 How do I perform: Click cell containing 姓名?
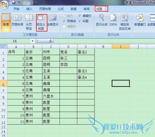(x=69, y=52)
